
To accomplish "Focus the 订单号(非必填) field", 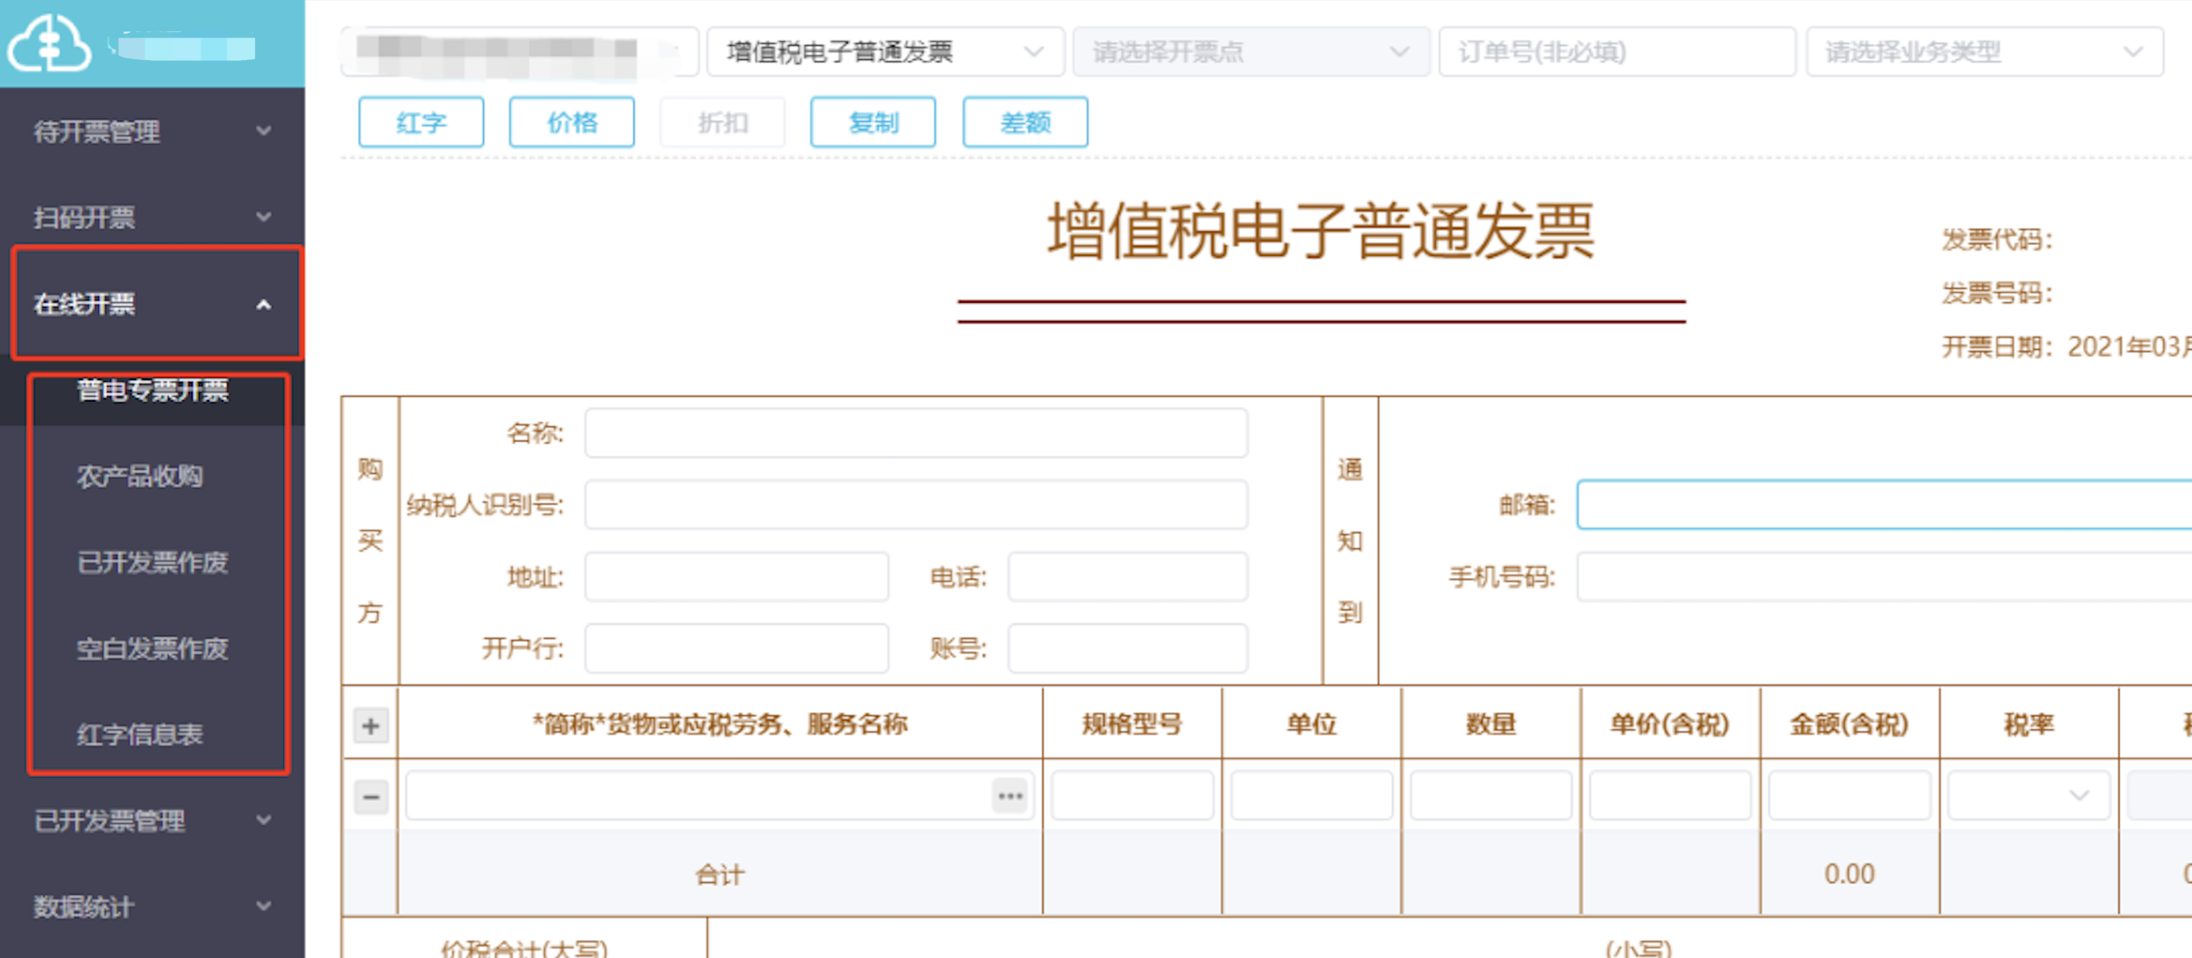I will tap(1617, 52).
